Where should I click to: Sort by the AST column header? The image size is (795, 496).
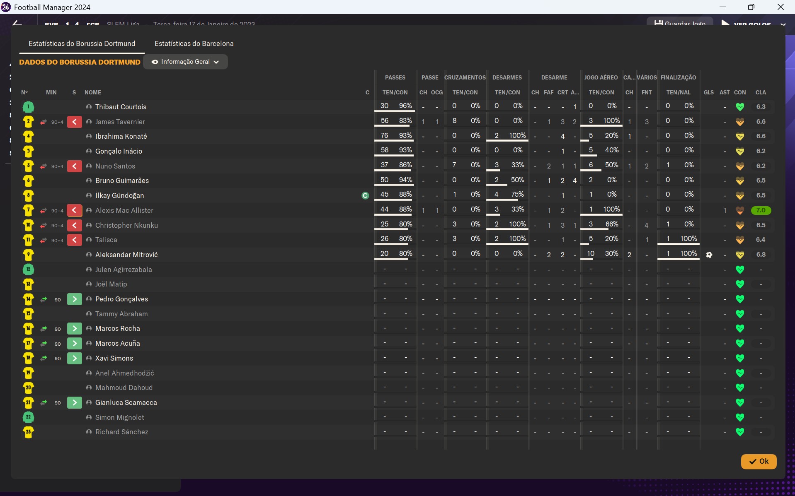coord(725,92)
